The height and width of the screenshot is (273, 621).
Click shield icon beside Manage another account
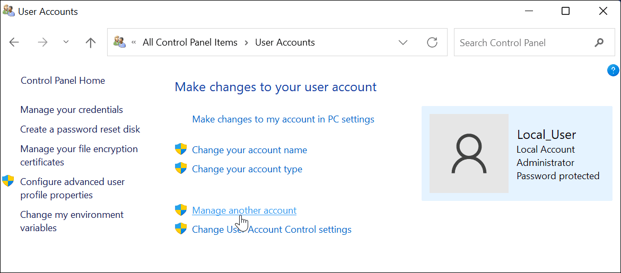pos(181,210)
